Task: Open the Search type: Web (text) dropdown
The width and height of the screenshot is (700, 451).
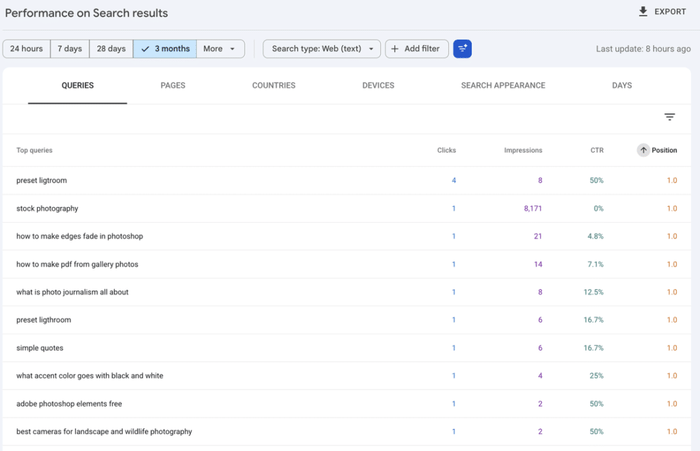Action: coord(322,49)
